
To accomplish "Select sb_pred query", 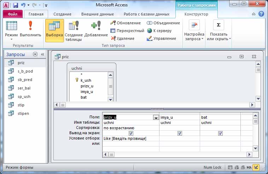I will coord(25,80).
